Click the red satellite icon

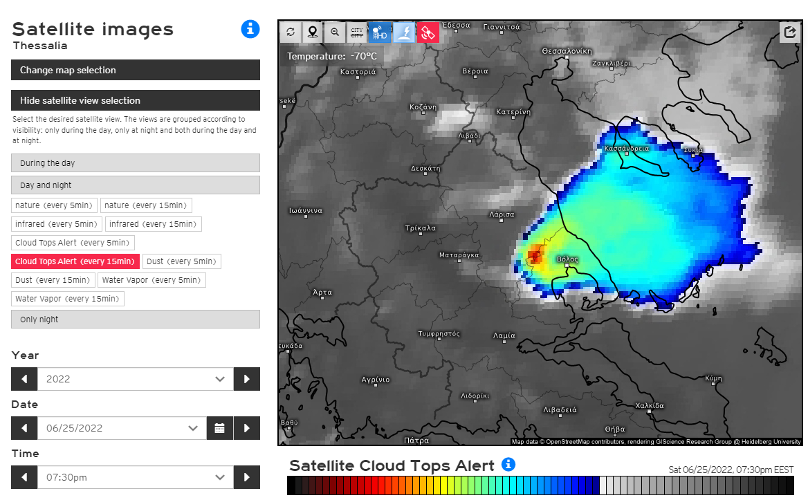click(x=428, y=32)
